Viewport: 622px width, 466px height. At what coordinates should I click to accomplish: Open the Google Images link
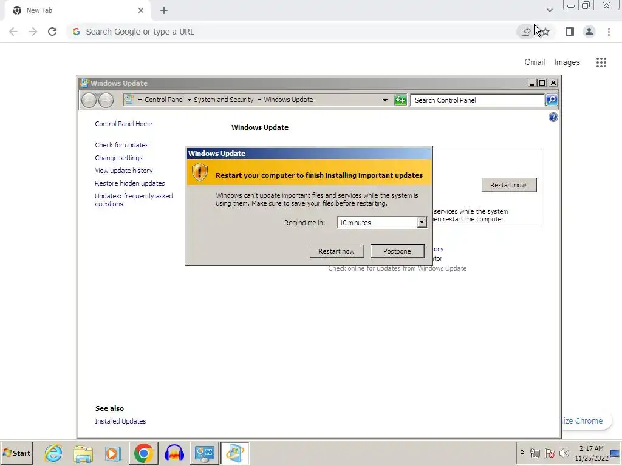pos(567,62)
